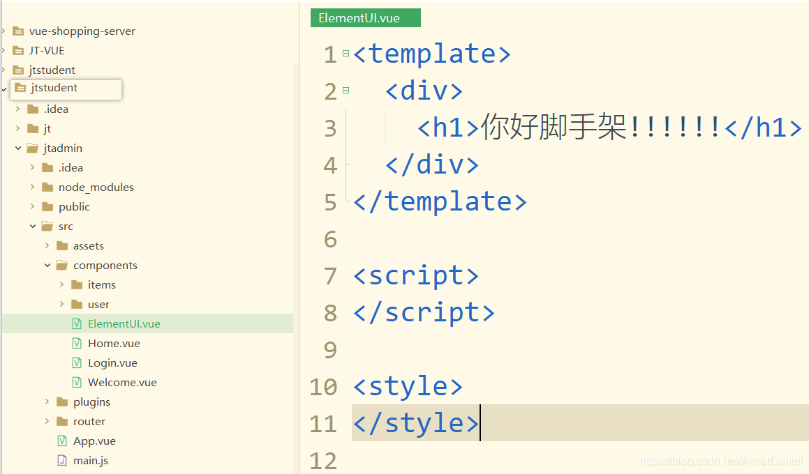Select the highlighted jtstudent project row

[66, 89]
